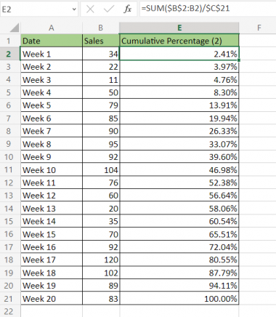Select the 65.51% cell
This screenshot has width=276, height=317.
[x=179, y=234]
